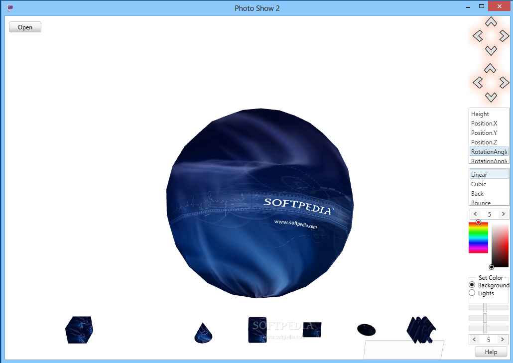The height and width of the screenshot is (363, 513).
Task: Decrease the bottom stepper value above Help
Action: [x=474, y=340]
